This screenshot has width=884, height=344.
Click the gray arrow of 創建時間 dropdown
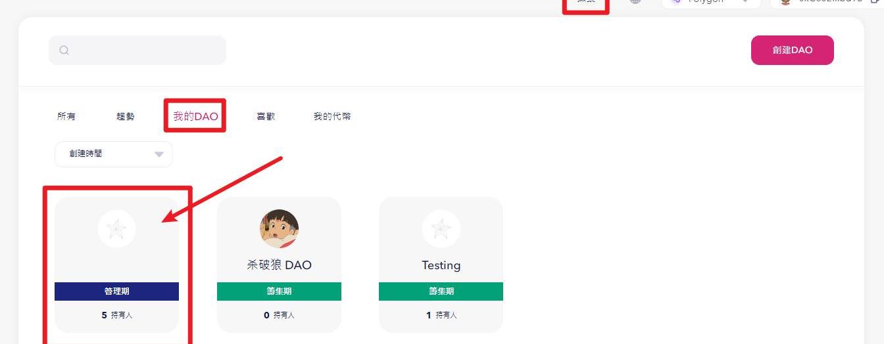click(x=159, y=154)
